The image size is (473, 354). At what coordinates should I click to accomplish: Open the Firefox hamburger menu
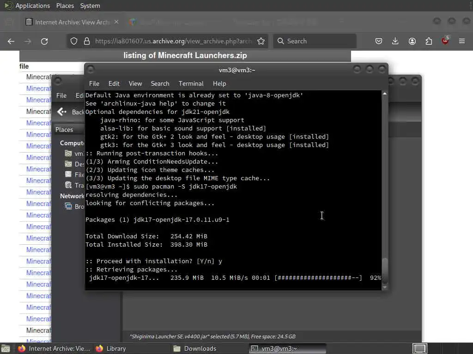click(x=462, y=41)
